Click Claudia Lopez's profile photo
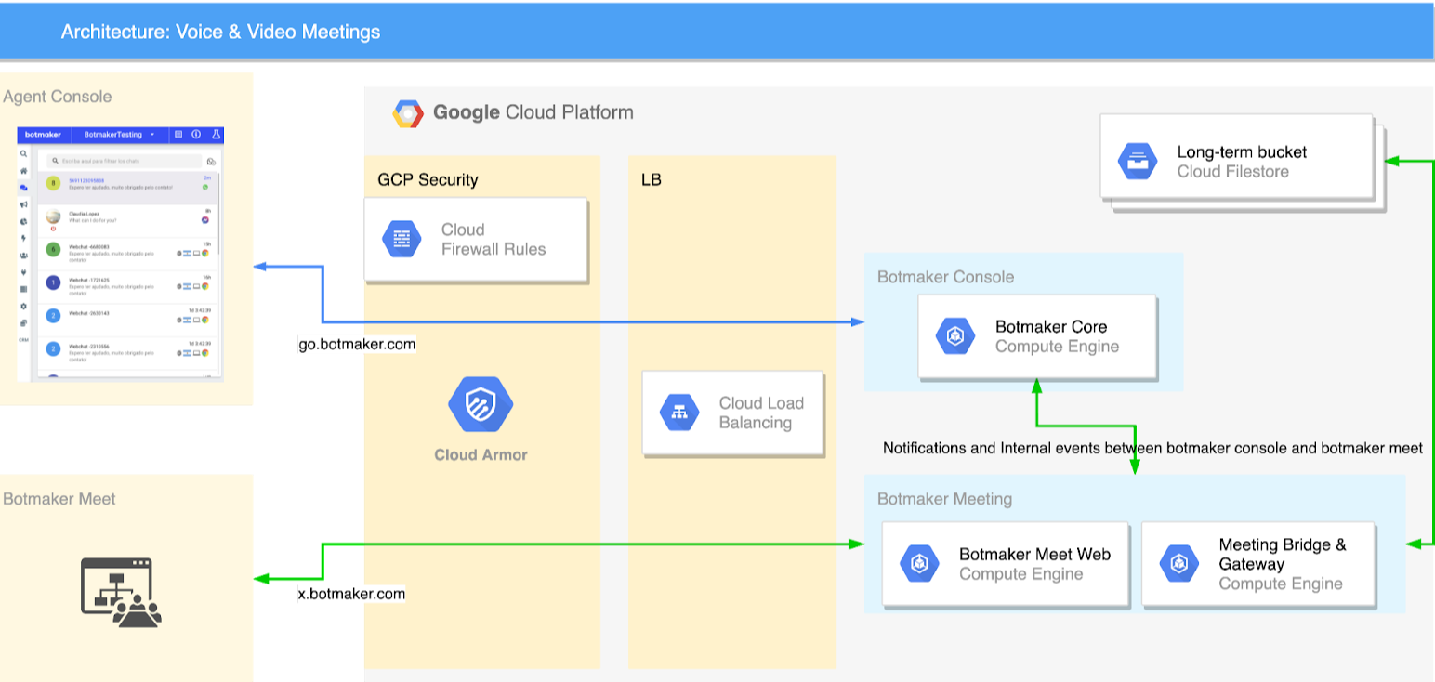The height and width of the screenshot is (682, 1435). [53, 216]
